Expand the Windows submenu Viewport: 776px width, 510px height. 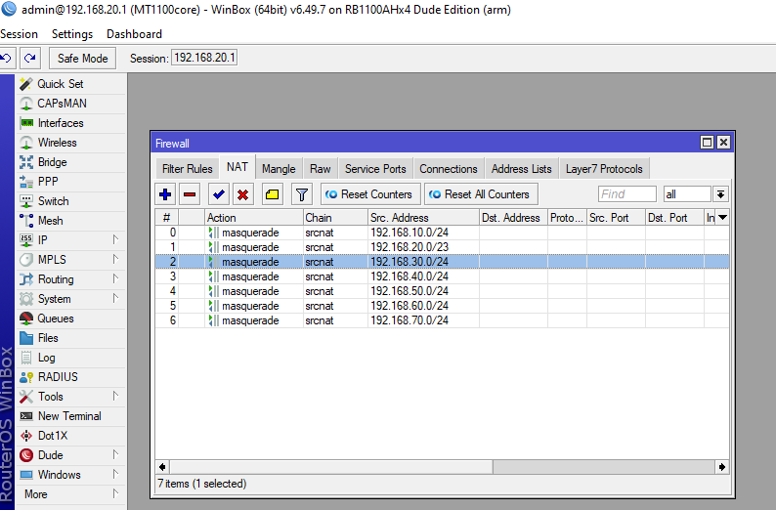click(70, 475)
